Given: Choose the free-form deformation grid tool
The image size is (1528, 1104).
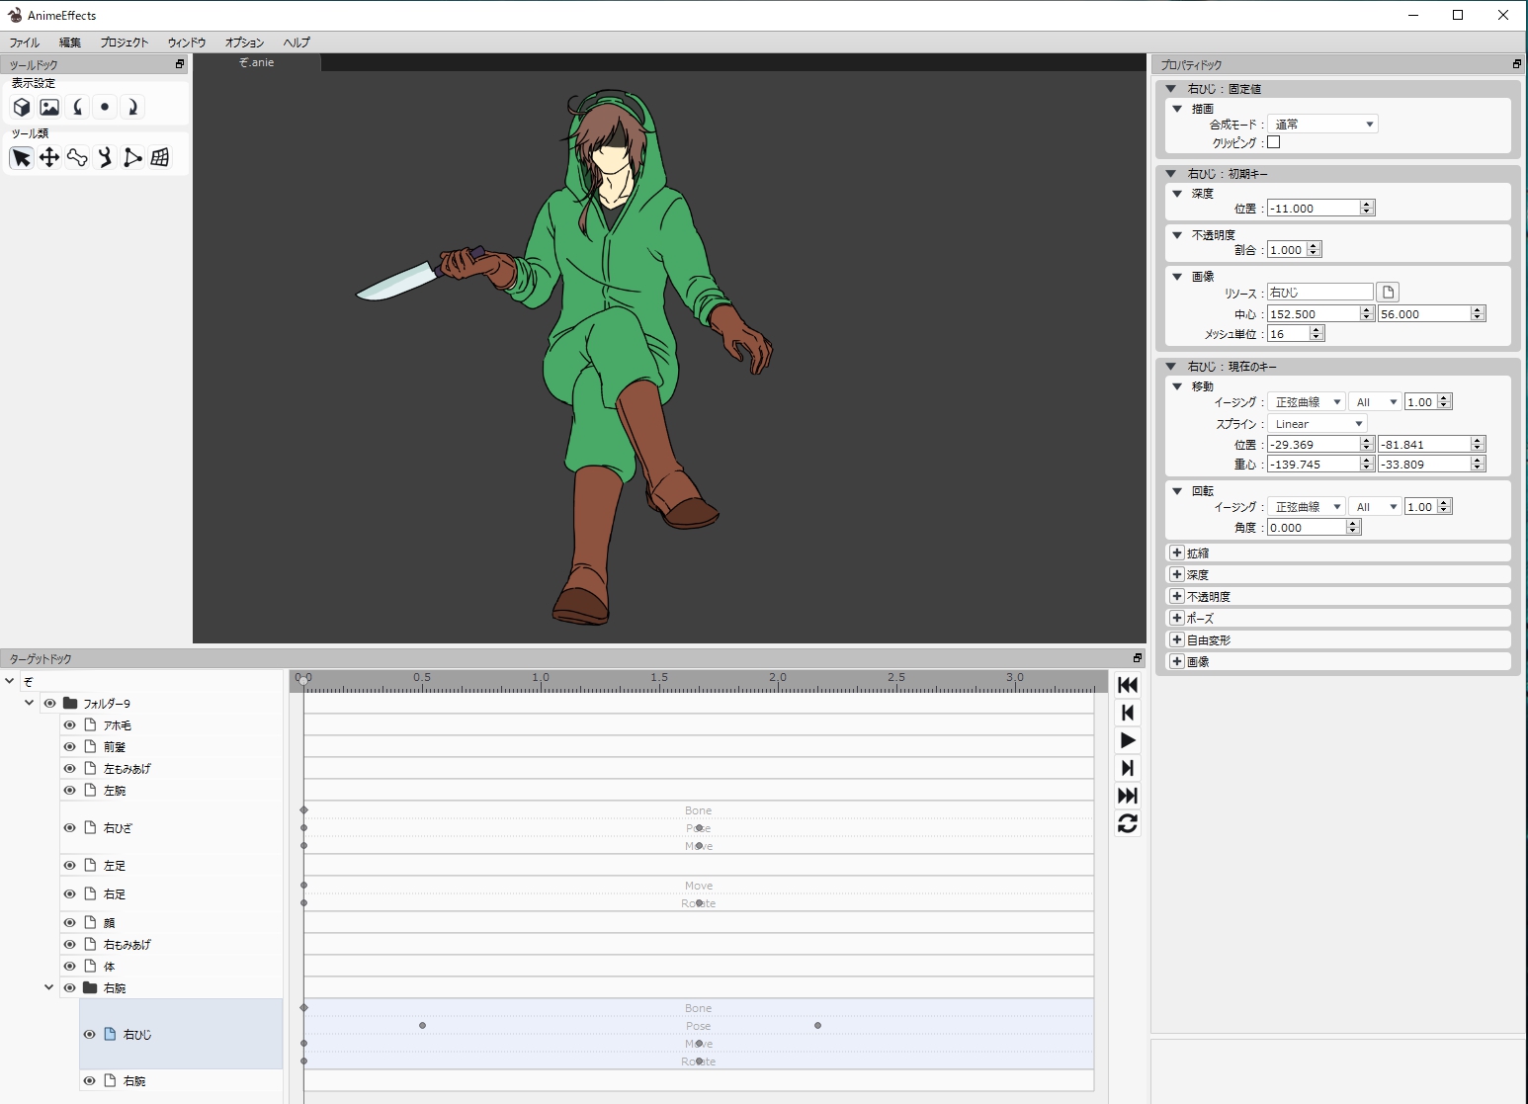Looking at the screenshot, I should (160, 158).
